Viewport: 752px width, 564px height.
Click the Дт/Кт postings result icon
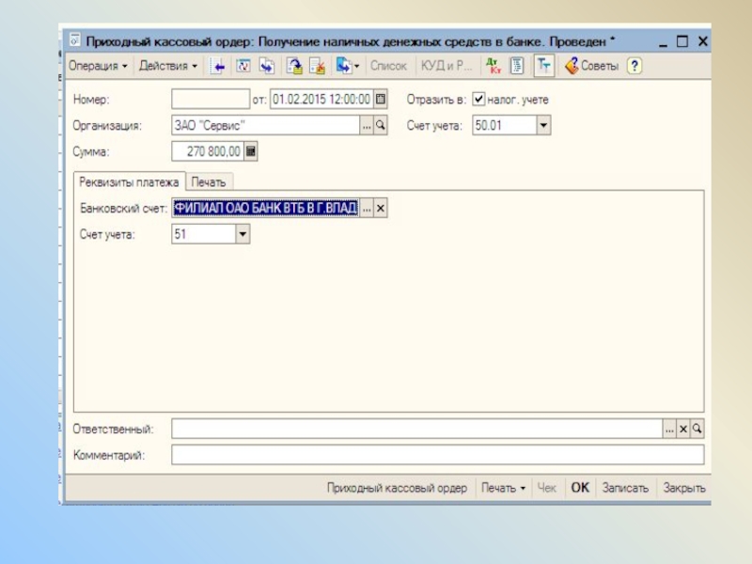(x=493, y=66)
